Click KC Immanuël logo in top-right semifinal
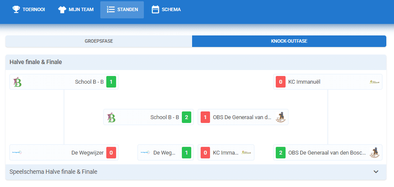394x187 pixels. [374, 82]
